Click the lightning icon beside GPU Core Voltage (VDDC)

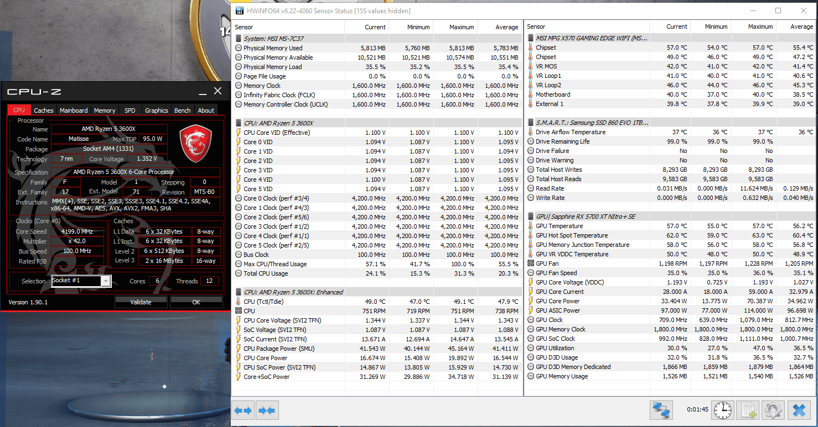[x=531, y=282]
